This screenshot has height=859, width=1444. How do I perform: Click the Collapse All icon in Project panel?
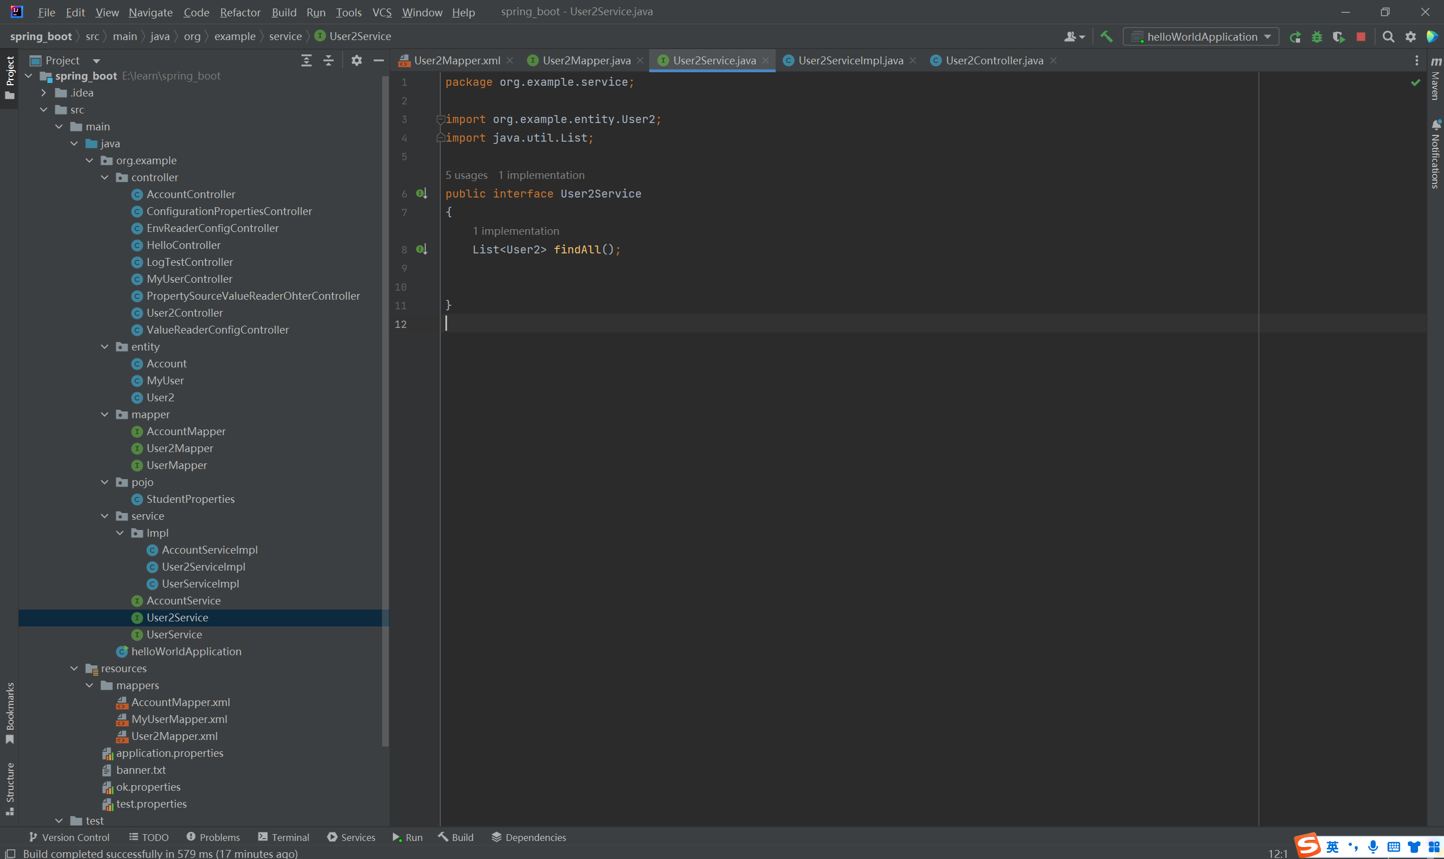tap(329, 60)
